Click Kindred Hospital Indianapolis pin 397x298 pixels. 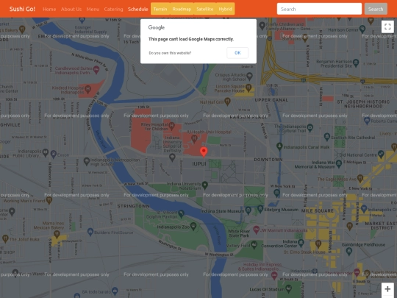pyautogui.click(x=88, y=89)
